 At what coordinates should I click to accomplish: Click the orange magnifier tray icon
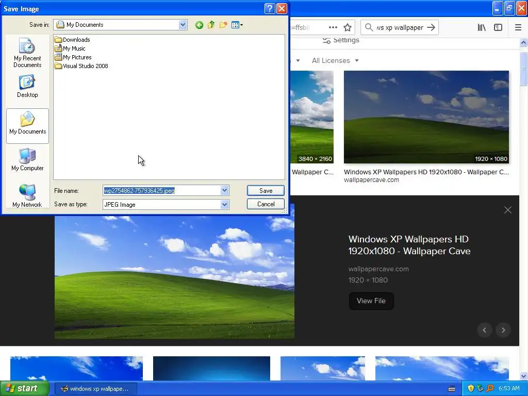click(490, 389)
